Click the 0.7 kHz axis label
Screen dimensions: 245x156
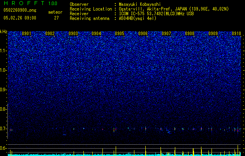pyautogui.click(x=3, y=129)
